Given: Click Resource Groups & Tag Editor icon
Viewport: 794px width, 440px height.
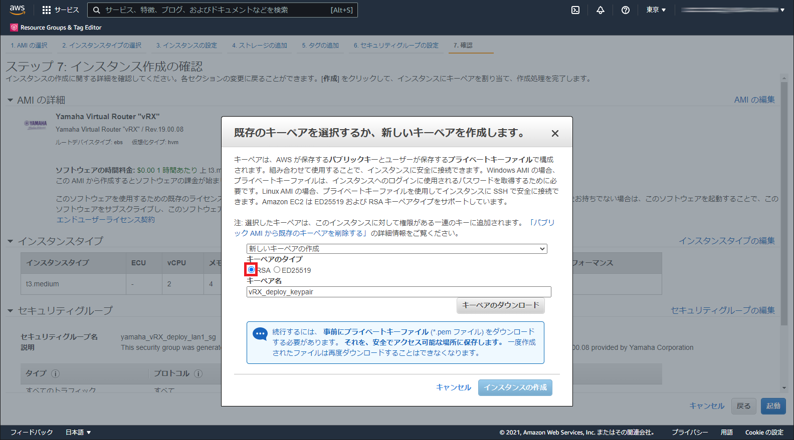Looking at the screenshot, I should pos(14,28).
